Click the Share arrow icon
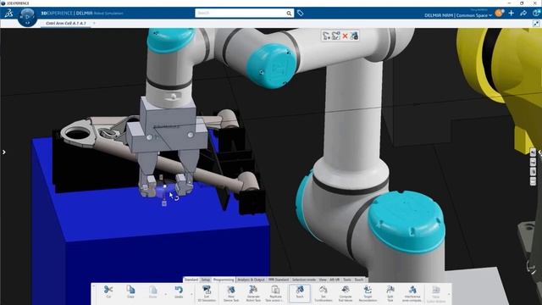Image resolution: width=542 pixels, height=305 pixels. click(x=523, y=14)
